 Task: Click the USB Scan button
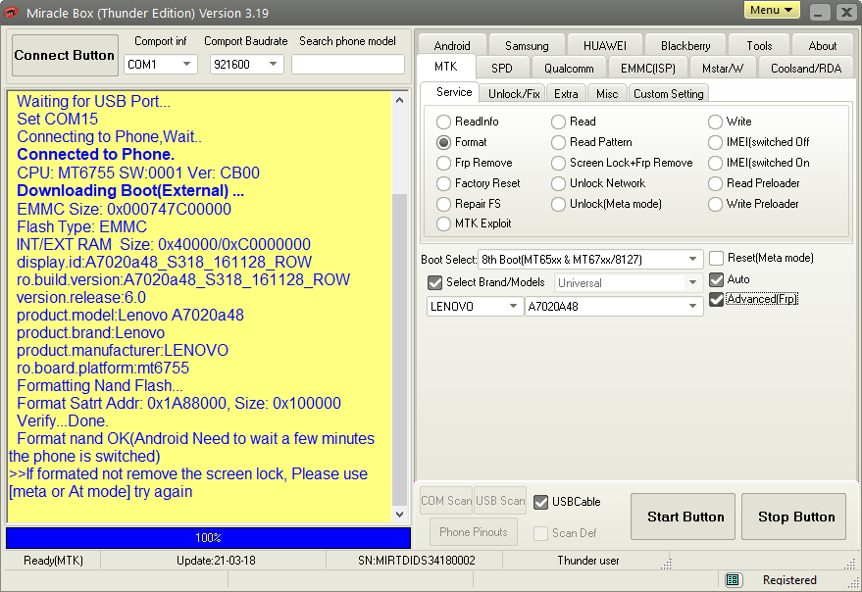[x=500, y=501]
